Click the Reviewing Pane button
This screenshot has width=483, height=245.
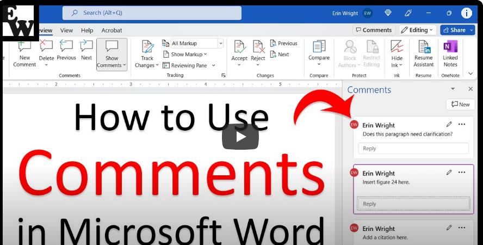click(185, 65)
